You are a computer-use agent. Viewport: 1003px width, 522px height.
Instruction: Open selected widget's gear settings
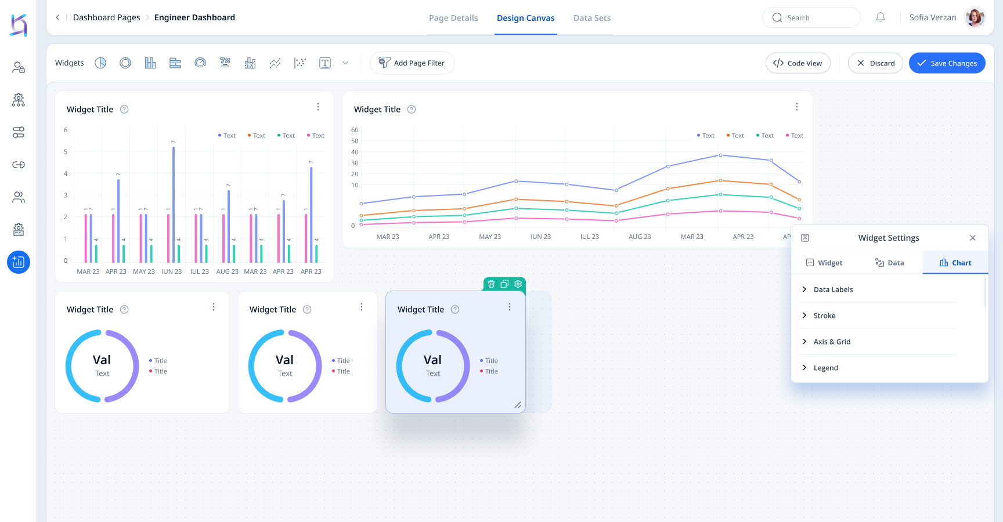pos(518,284)
